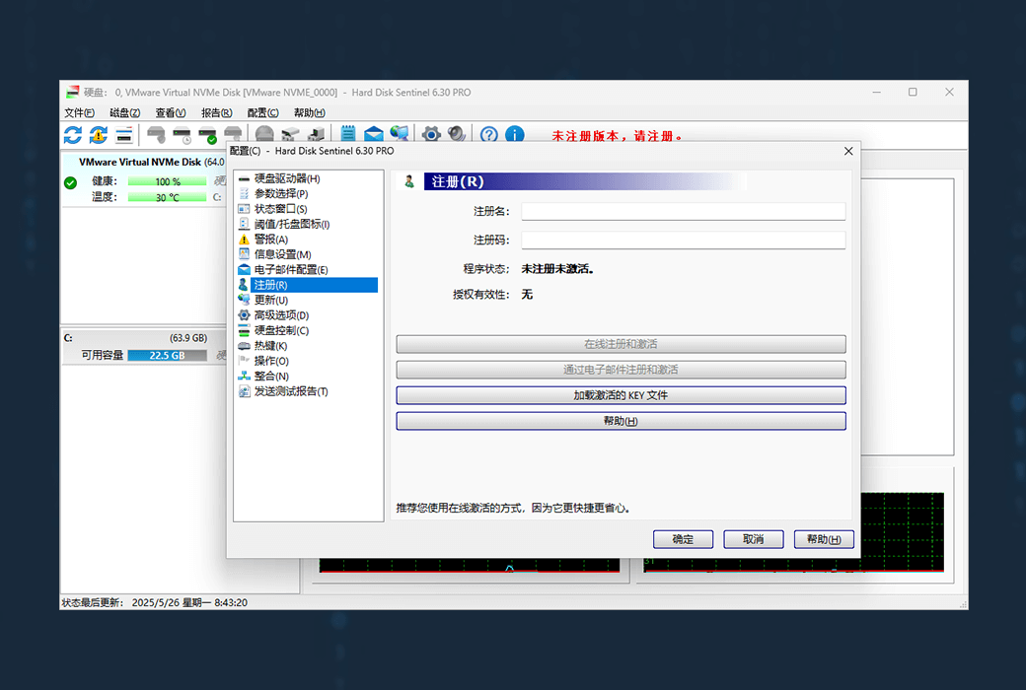
Task: Click the 未注册未激活 program status text
Action: [x=557, y=269]
